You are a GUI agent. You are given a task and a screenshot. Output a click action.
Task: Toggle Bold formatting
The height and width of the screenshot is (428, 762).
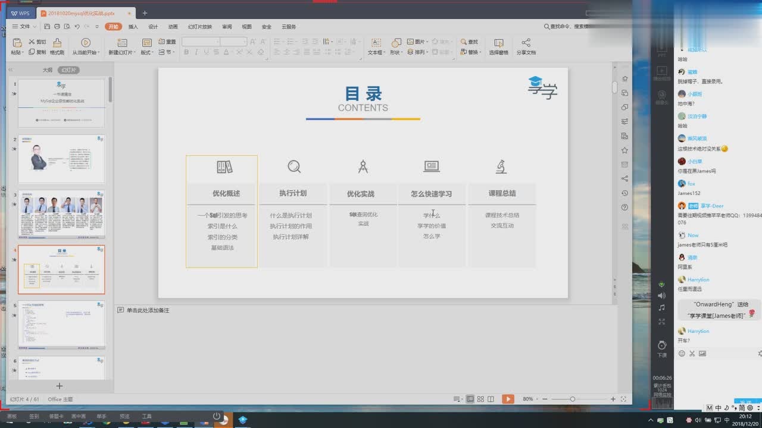[x=186, y=52]
